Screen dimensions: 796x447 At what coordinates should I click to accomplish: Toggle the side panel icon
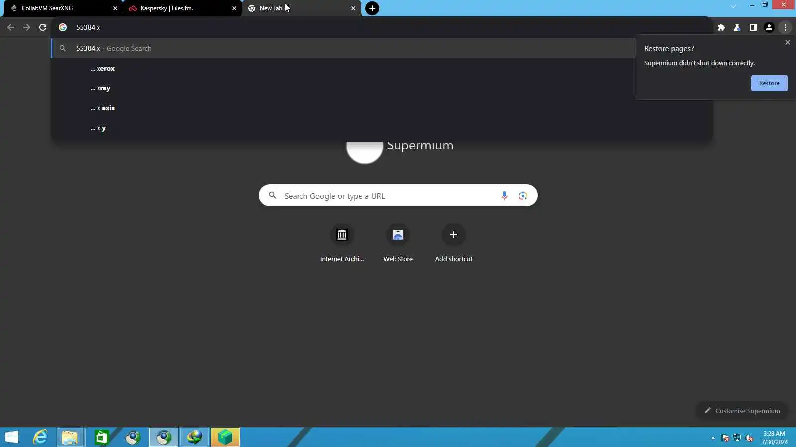pyautogui.click(x=753, y=27)
